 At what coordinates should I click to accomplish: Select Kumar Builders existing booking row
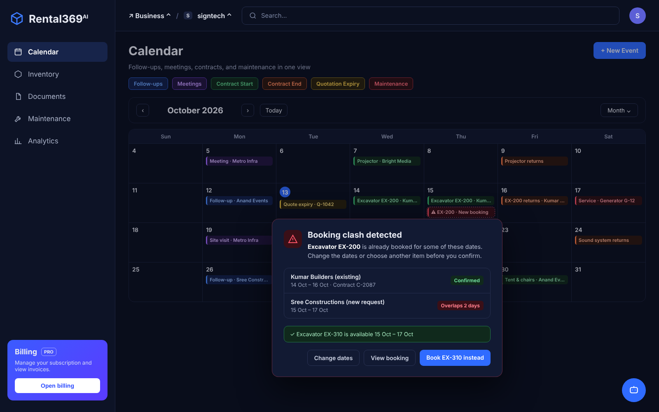point(387,281)
